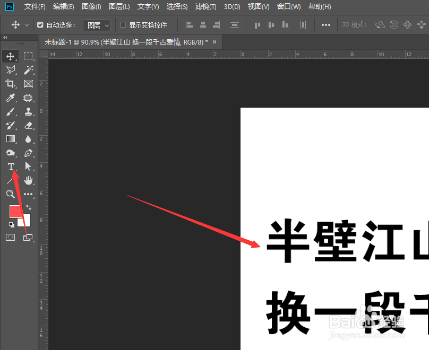429x350 pixels.
Task: Open the 帮助(H) menu
Action: click(x=320, y=6)
